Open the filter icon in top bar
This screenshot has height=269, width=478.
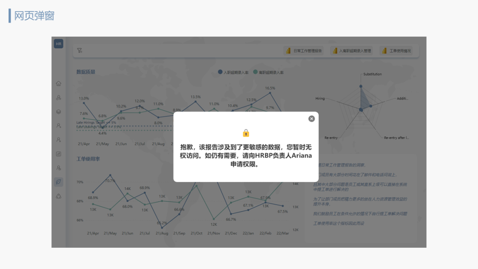[80, 51]
